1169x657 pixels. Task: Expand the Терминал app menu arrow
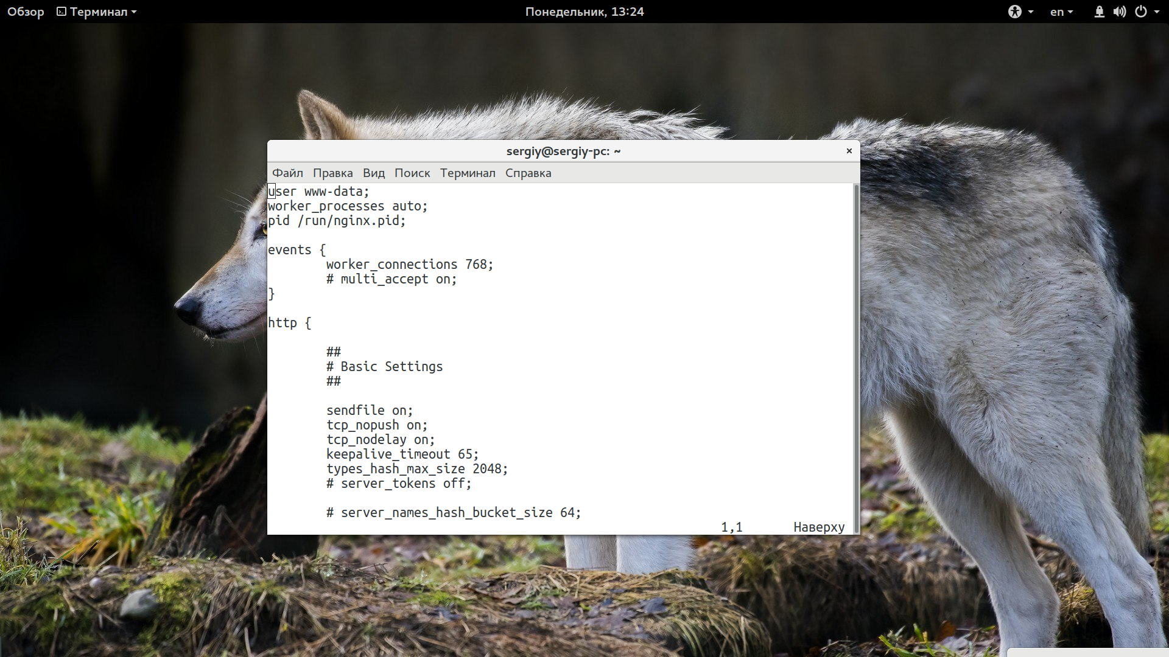coord(134,12)
